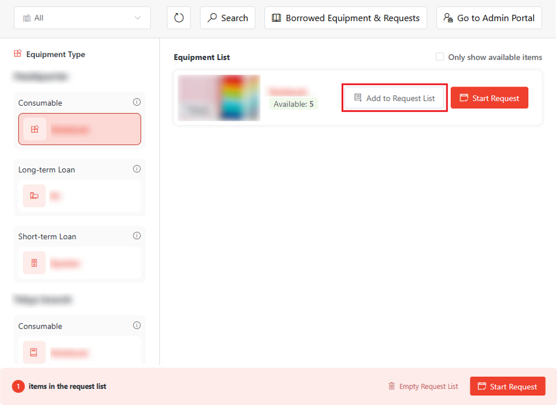Click the equipment thumbnail image
557x405 pixels.
click(x=219, y=98)
